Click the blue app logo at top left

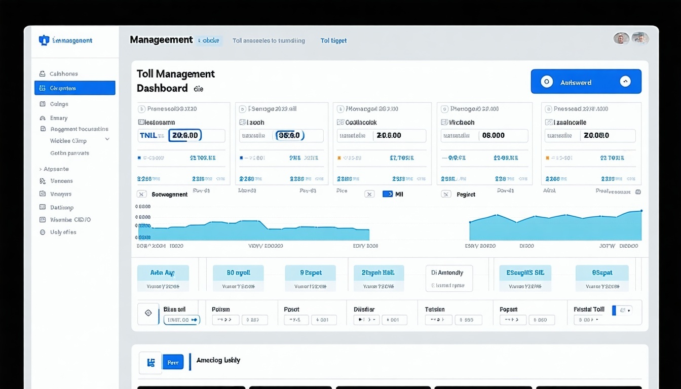pos(43,40)
